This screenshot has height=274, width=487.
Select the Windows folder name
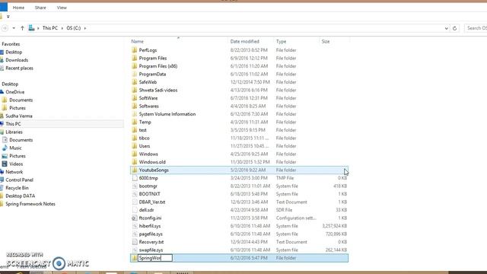pos(148,154)
